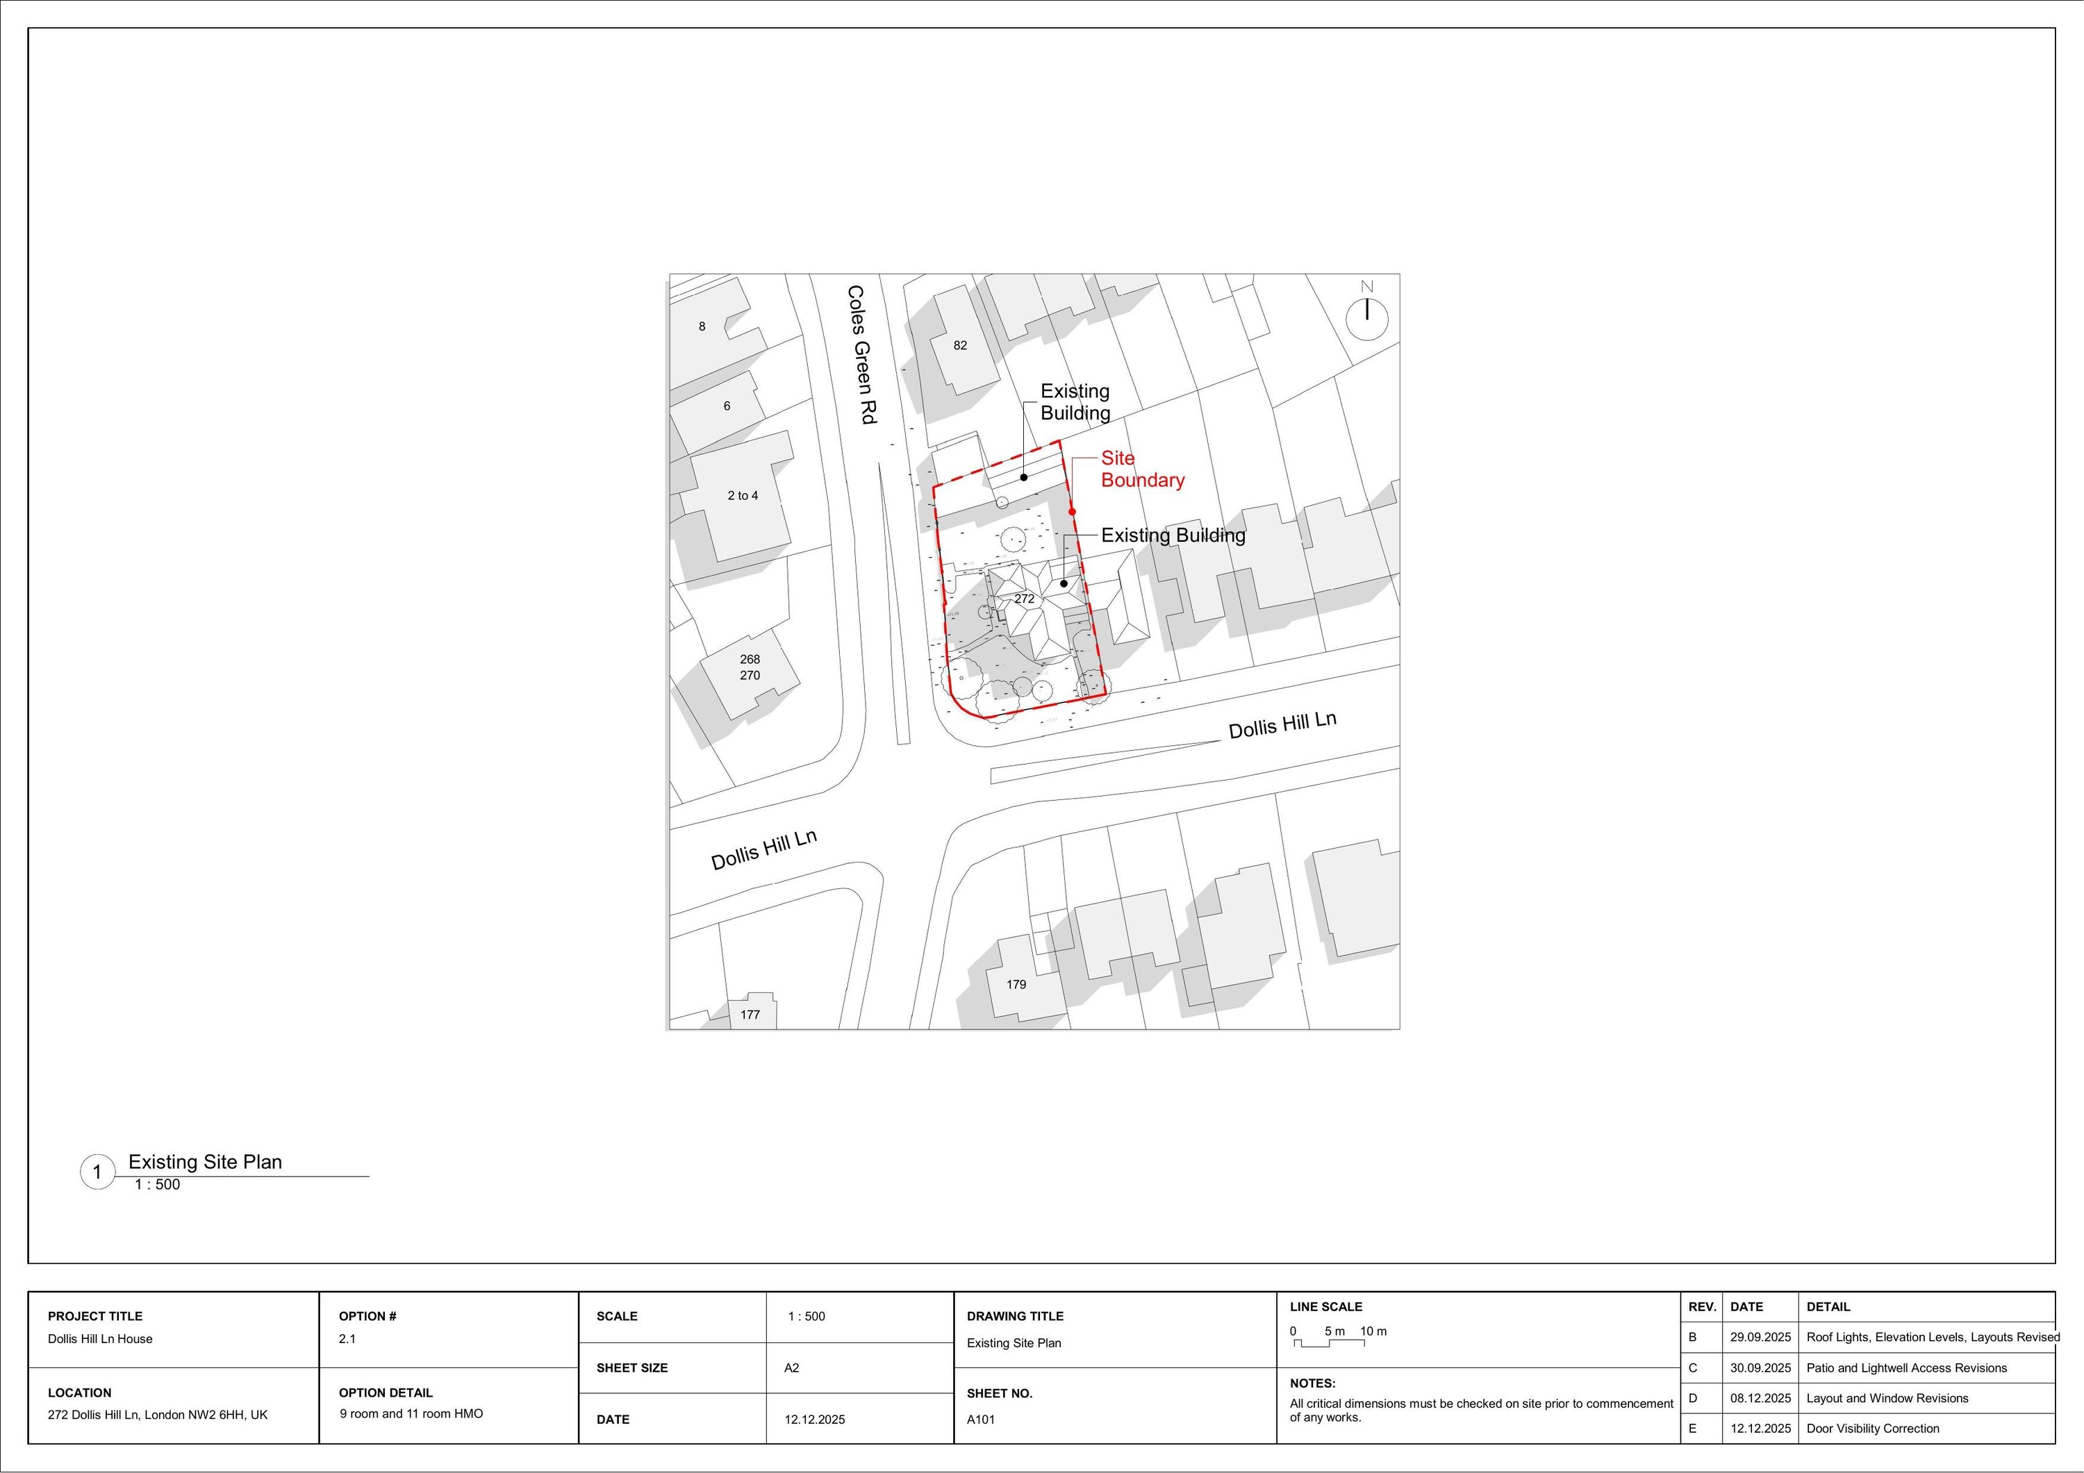The height and width of the screenshot is (1473, 2084).
Task: Click the DATE field showing 12.12.2025
Action: pos(816,1419)
